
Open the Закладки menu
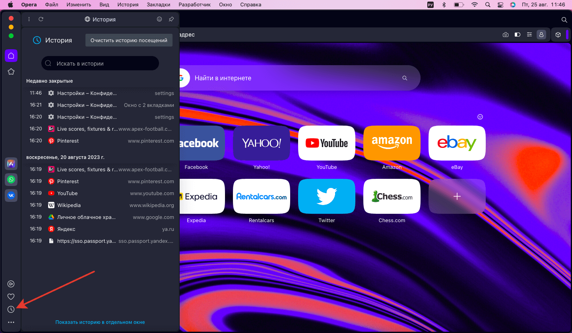[x=158, y=5]
